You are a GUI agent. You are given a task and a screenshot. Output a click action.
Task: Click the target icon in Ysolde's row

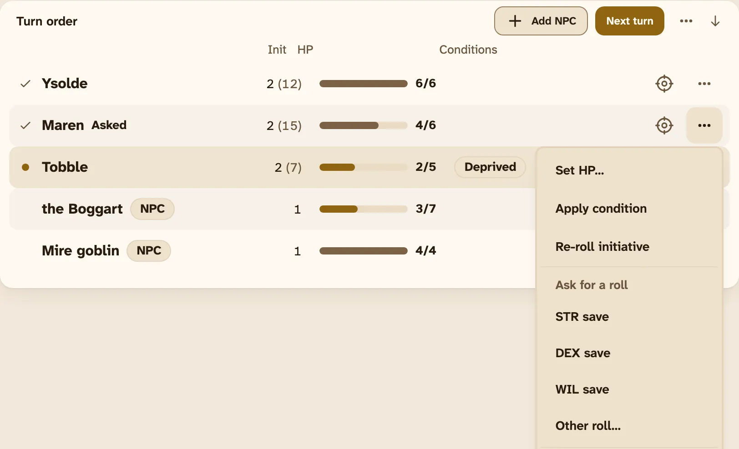click(x=664, y=84)
